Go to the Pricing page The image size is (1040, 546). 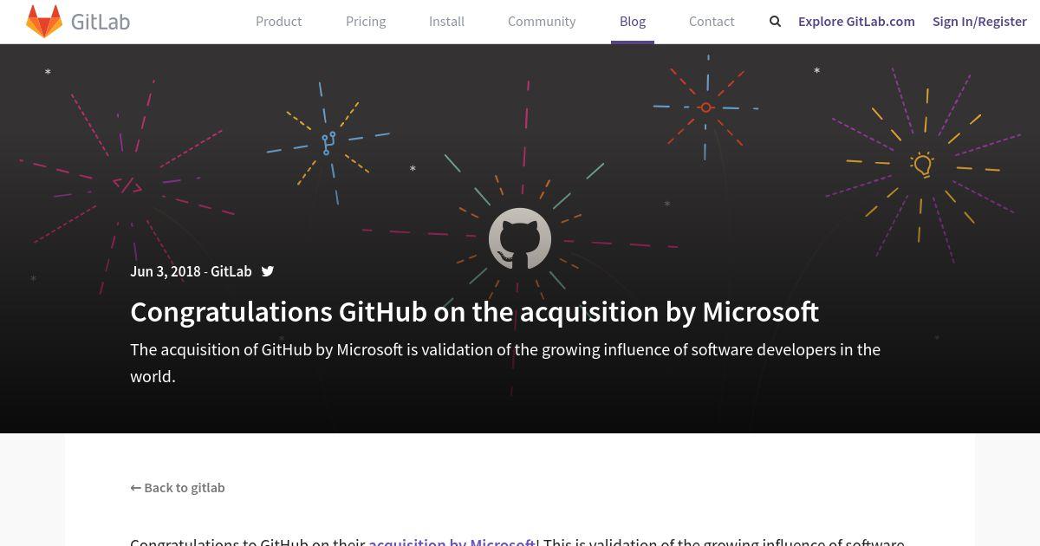pos(366,21)
